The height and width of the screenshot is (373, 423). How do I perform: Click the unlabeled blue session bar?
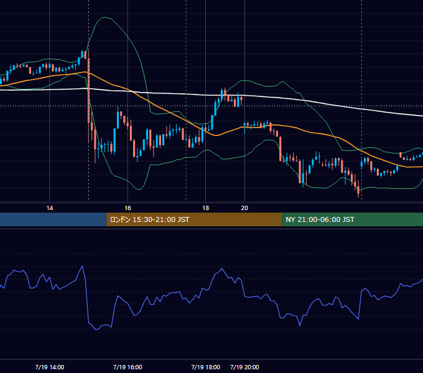[x=53, y=219]
